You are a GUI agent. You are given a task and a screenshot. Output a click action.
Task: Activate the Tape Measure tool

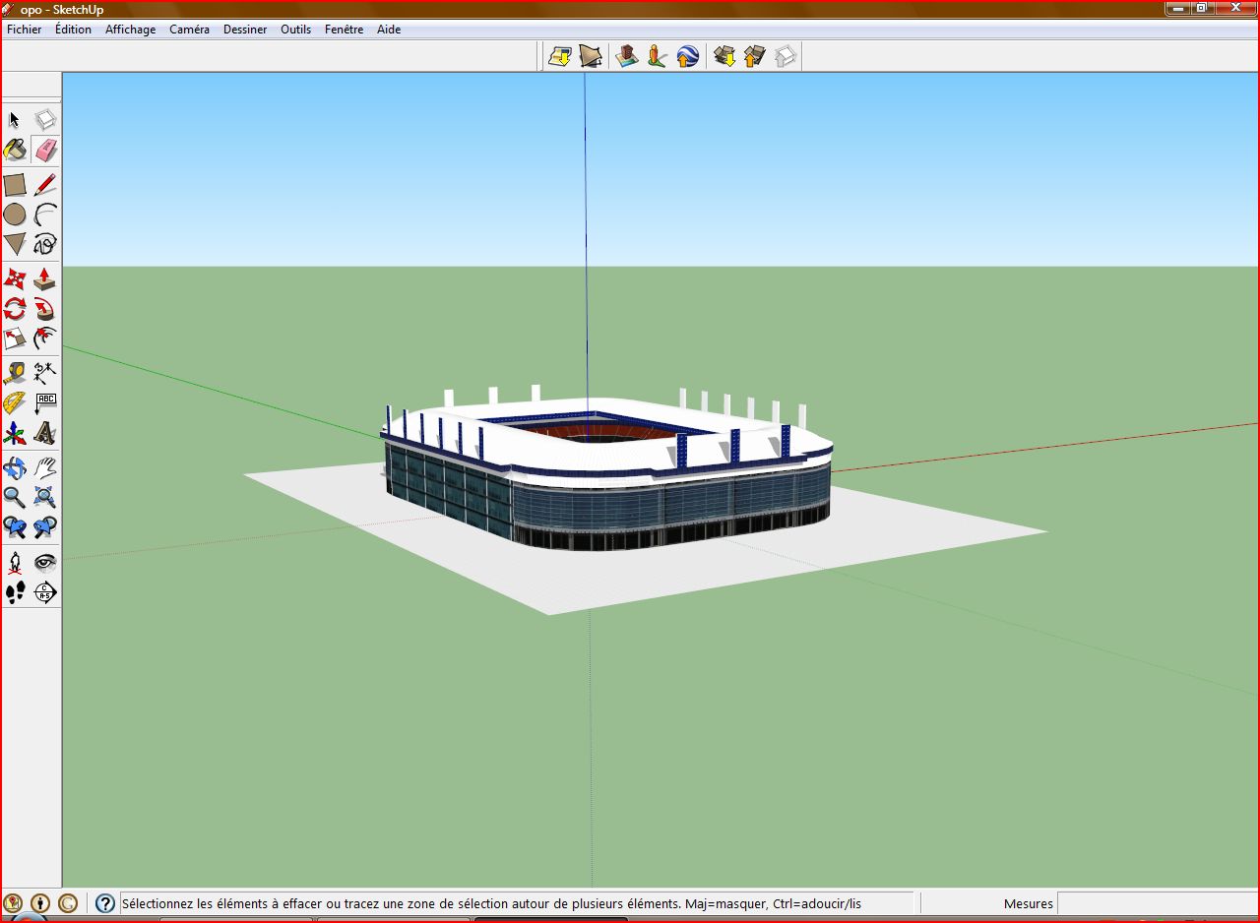[15, 373]
